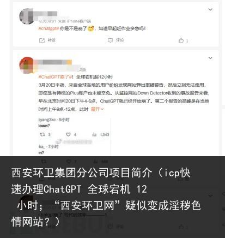This screenshot has width=225, height=238.
Task: Click the 评论 label on first post
Action: click(x=120, y=40)
